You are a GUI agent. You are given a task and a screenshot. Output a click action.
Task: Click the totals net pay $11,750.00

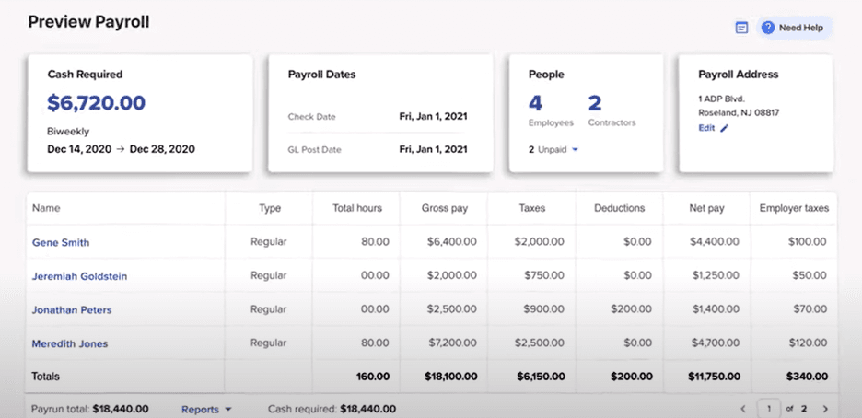pos(714,377)
